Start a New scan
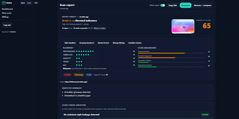This screenshot has width=239, height=119. 7,13
